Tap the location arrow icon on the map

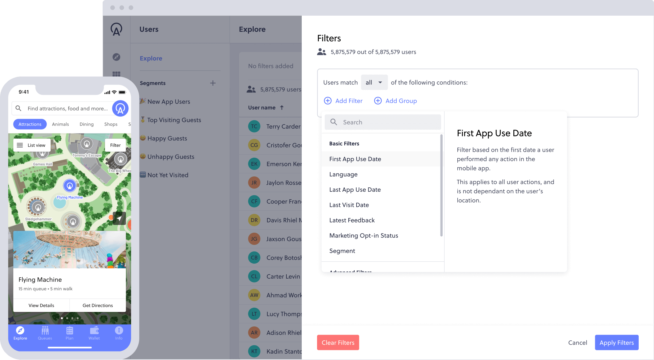pos(119,218)
